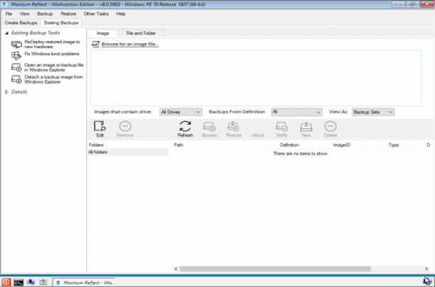
Task: Click the Macrium Reflect taskbar button
Action: (x=85, y=283)
